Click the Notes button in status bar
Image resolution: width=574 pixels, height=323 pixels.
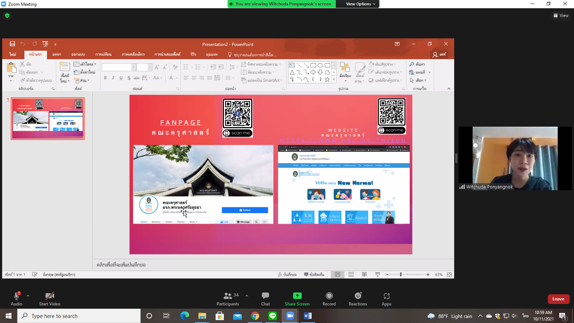tap(287, 275)
